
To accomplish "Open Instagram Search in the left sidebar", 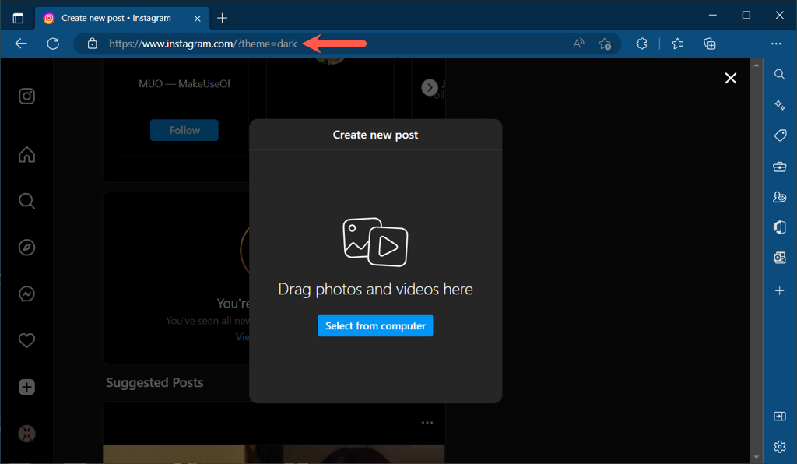I will 26,202.
